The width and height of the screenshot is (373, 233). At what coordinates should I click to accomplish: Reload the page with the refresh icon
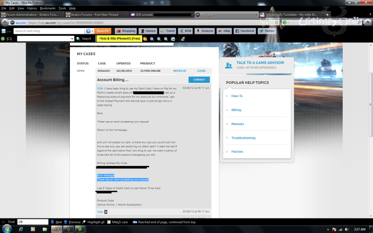[x=276, y=22]
